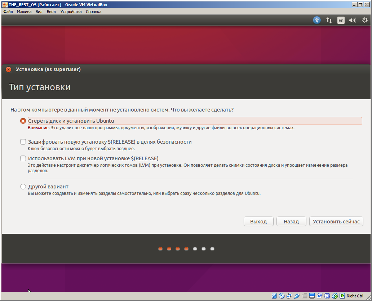Open the Машина menu
This screenshot has width=372, height=301.
tap(24, 12)
